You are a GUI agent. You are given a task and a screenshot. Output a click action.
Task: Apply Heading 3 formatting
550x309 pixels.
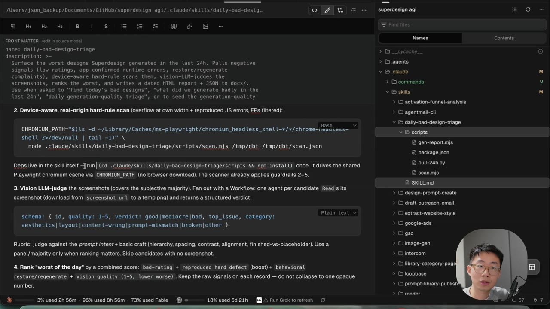coord(60,26)
